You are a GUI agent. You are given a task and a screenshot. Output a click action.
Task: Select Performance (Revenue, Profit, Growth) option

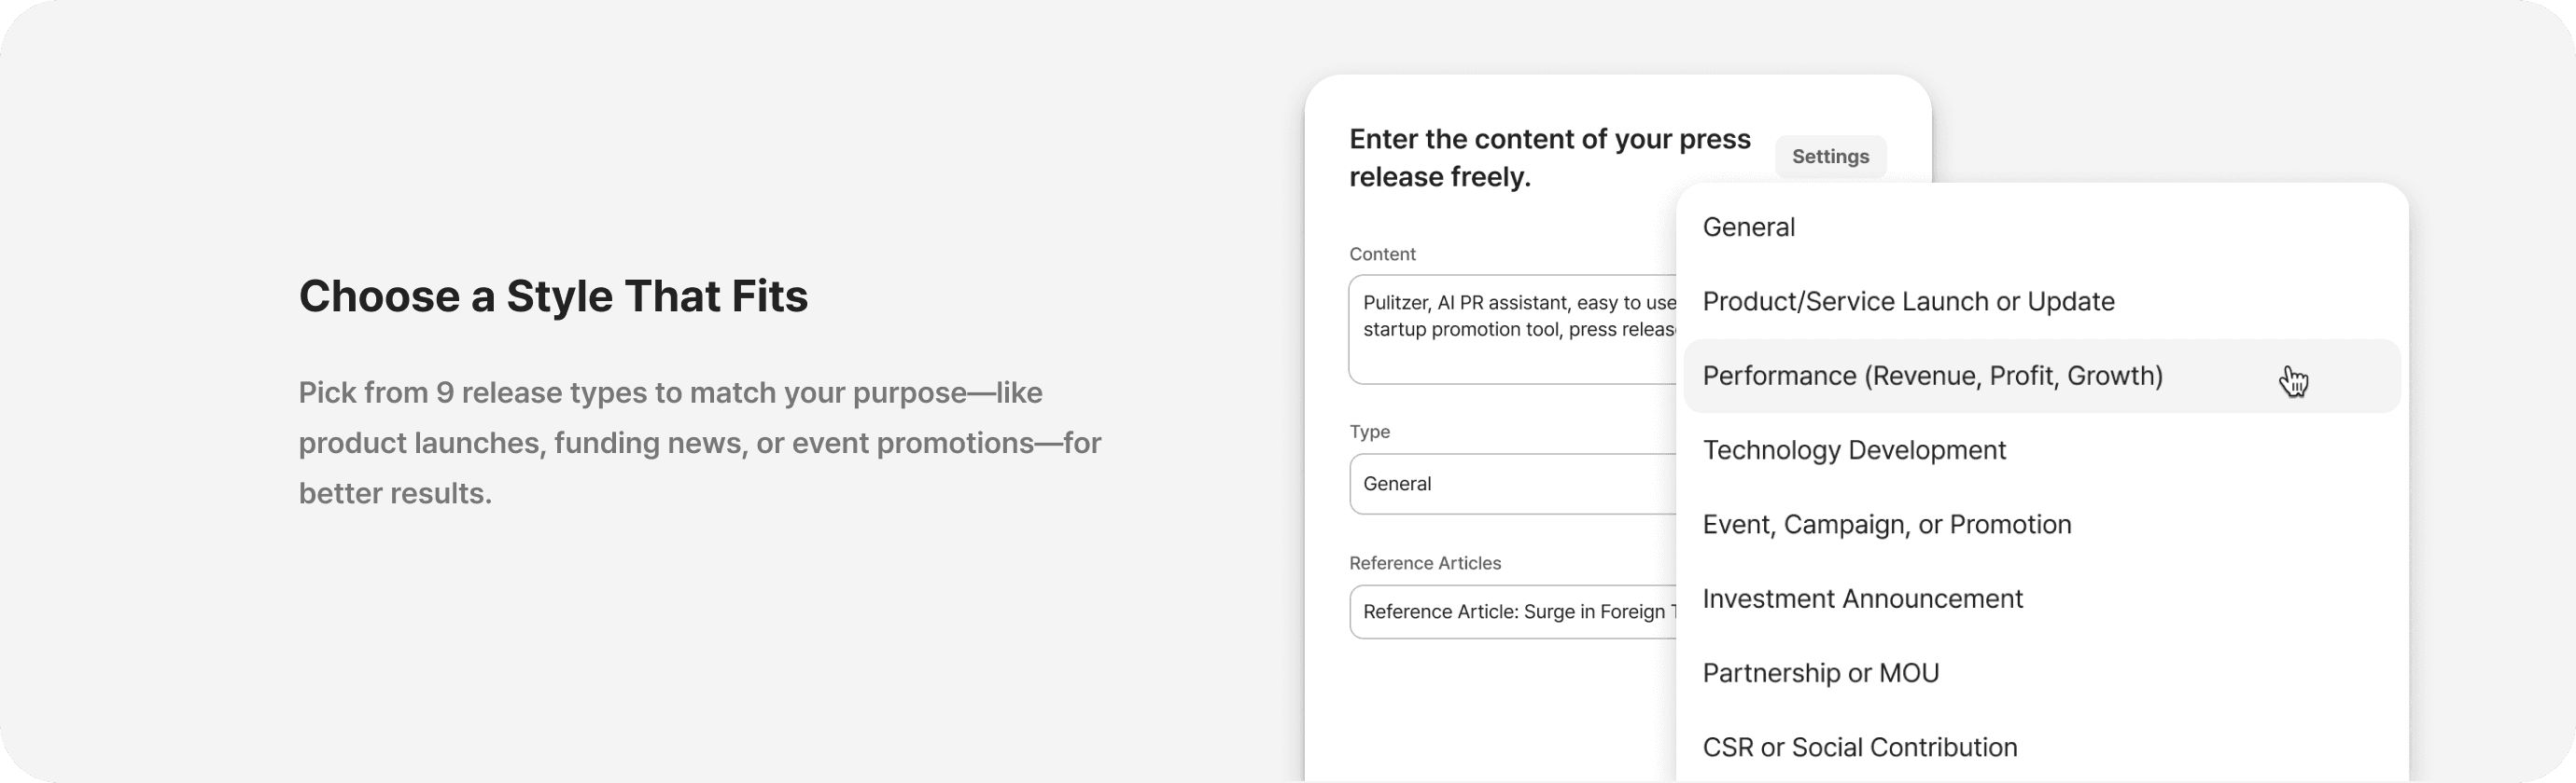pyautogui.click(x=1931, y=377)
